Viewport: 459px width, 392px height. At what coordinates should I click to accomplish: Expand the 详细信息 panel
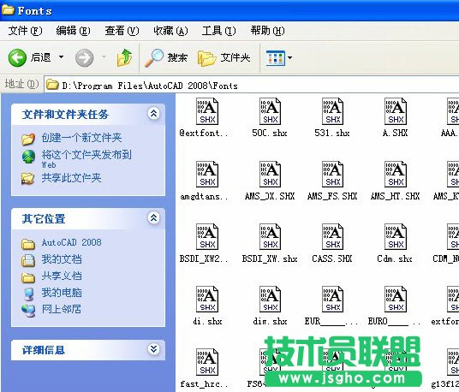click(x=153, y=349)
